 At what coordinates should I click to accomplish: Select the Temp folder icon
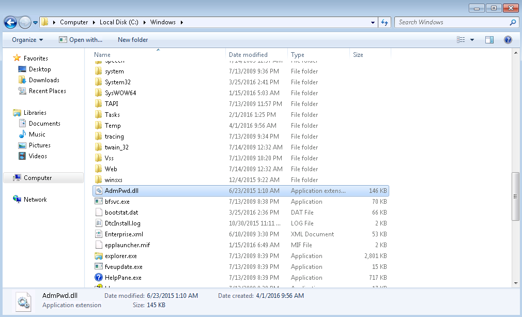98,125
